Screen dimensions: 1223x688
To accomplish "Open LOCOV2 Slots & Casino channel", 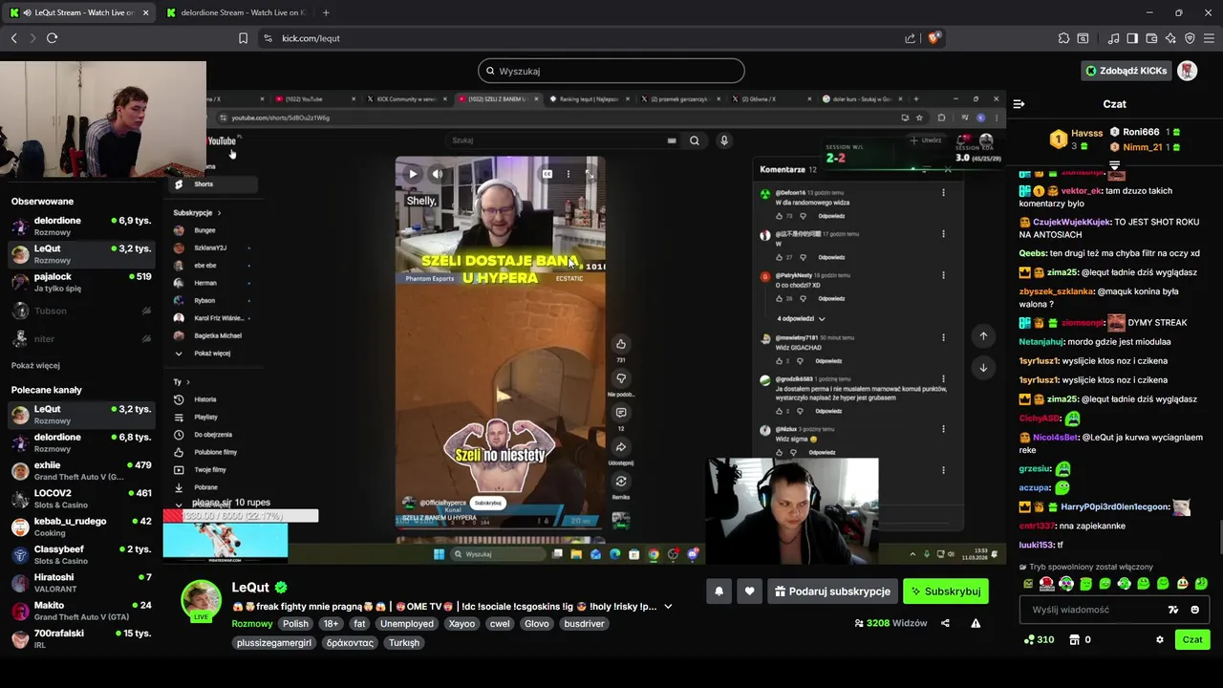I will pos(81,499).
